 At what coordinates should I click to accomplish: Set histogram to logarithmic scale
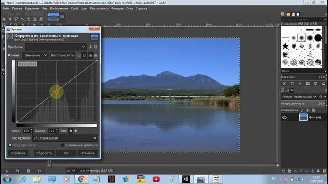click(x=96, y=55)
